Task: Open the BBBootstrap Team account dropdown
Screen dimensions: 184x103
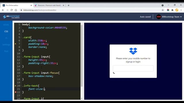Action: 172,17
